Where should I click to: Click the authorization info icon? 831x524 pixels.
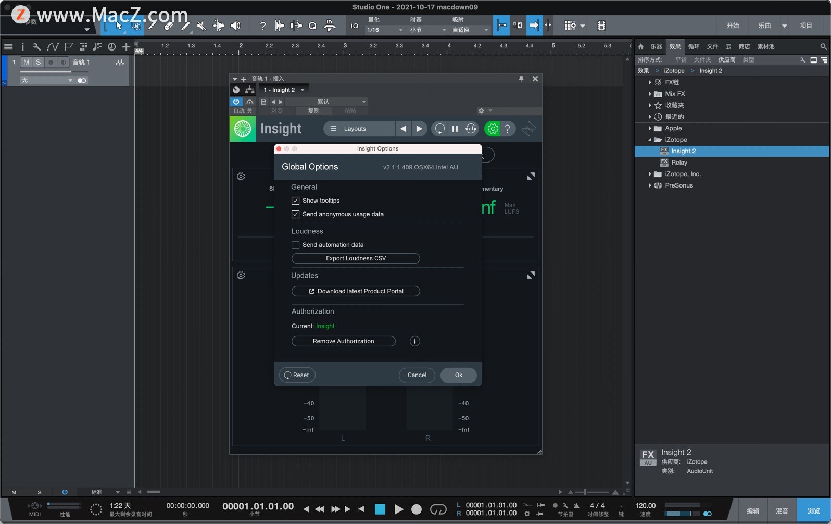(x=415, y=341)
